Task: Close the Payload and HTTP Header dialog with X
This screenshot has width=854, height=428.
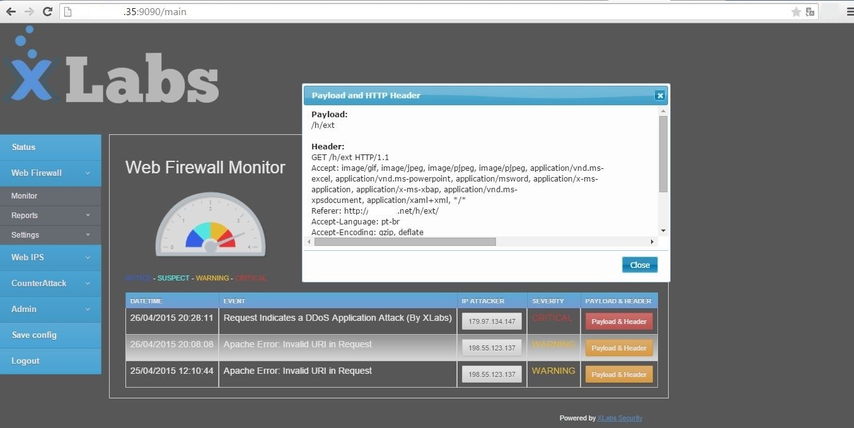Action: pyautogui.click(x=659, y=95)
